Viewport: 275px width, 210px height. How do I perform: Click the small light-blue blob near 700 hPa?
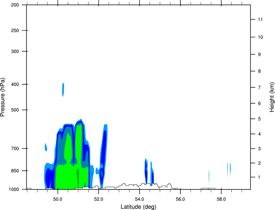click(x=46, y=147)
